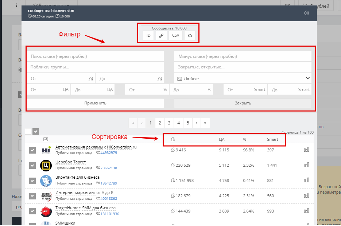Show statistics chart for Интернет-маркетинг row
The height and width of the screenshot is (226, 341).
(306, 195)
